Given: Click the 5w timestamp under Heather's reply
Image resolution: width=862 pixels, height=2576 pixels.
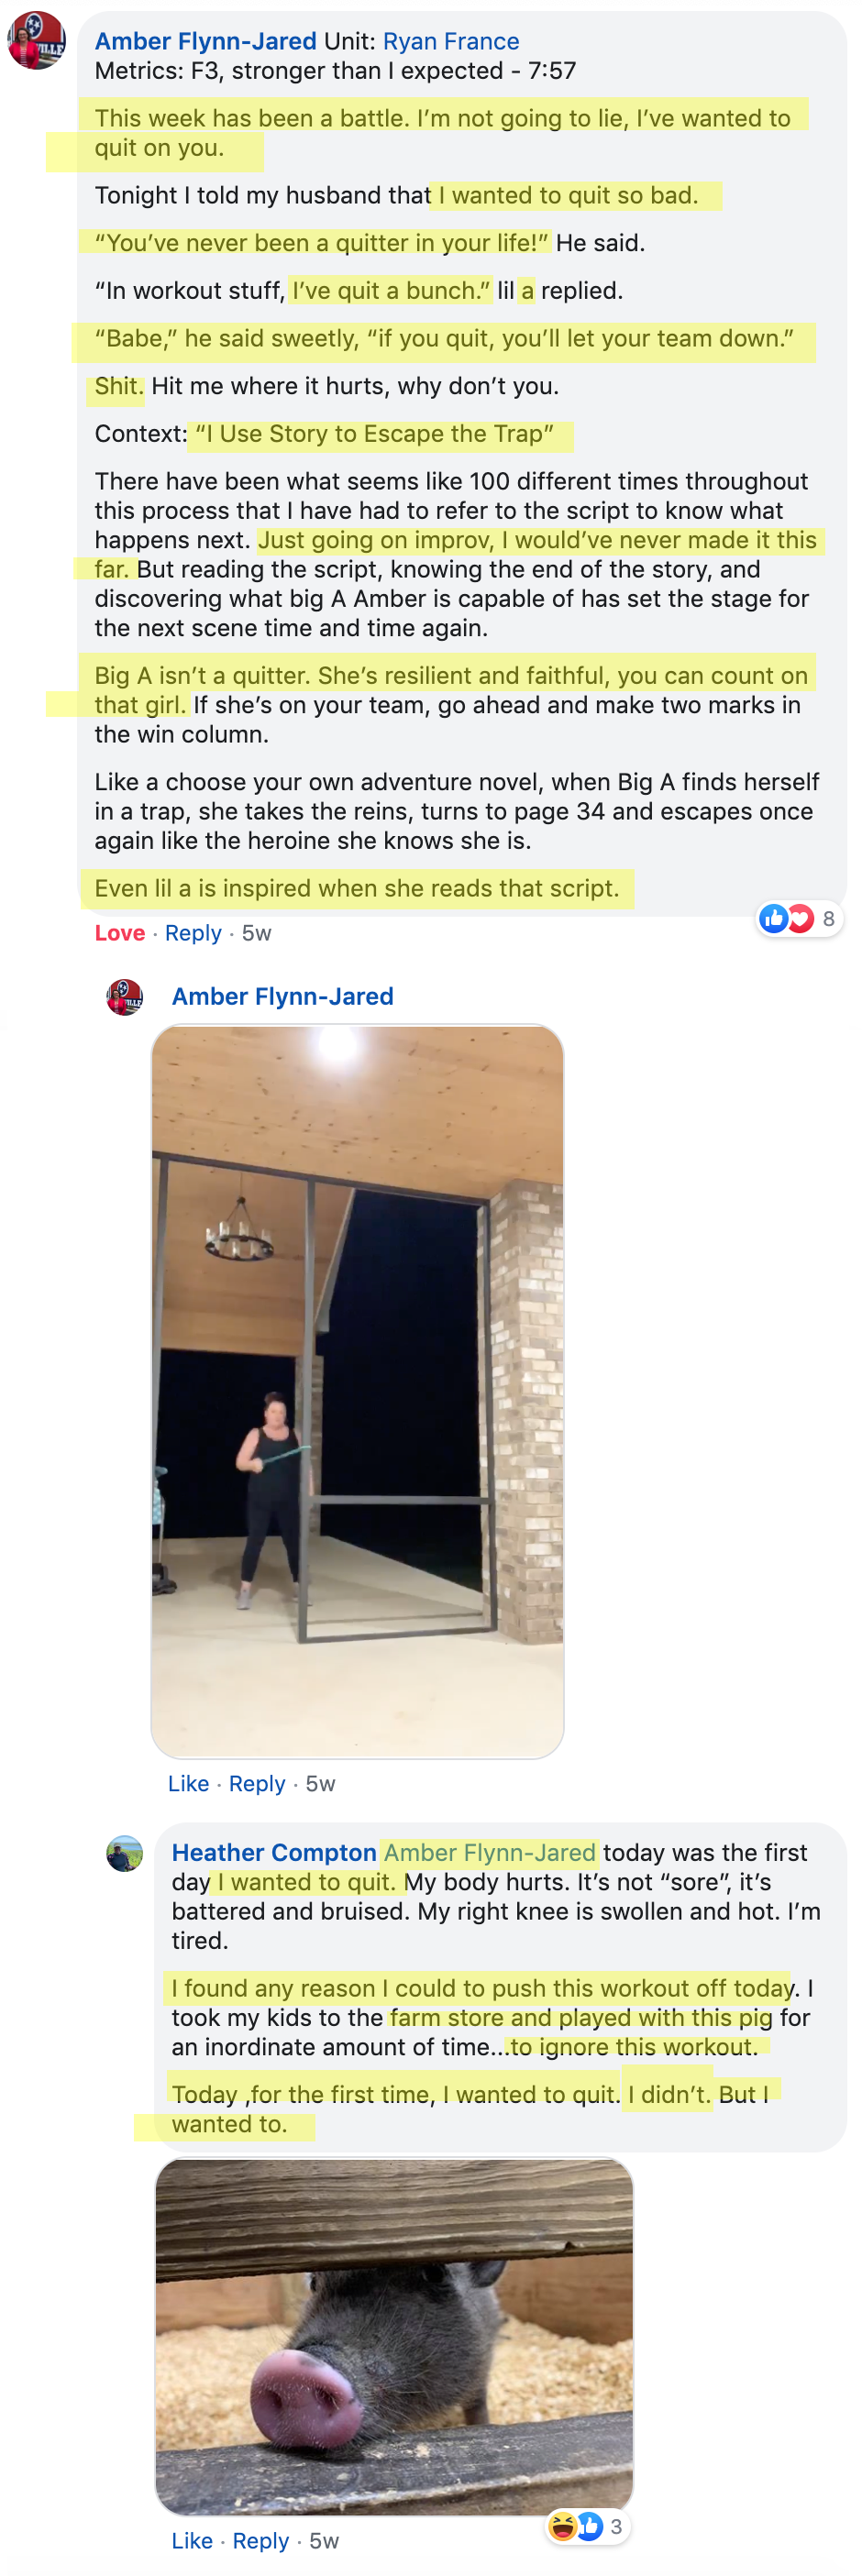Looking at the screenshot, I should [x=324, y=2541].
